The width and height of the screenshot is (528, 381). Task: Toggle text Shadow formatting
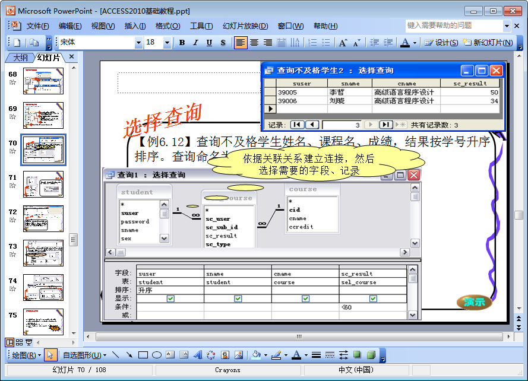pos(223,43)
